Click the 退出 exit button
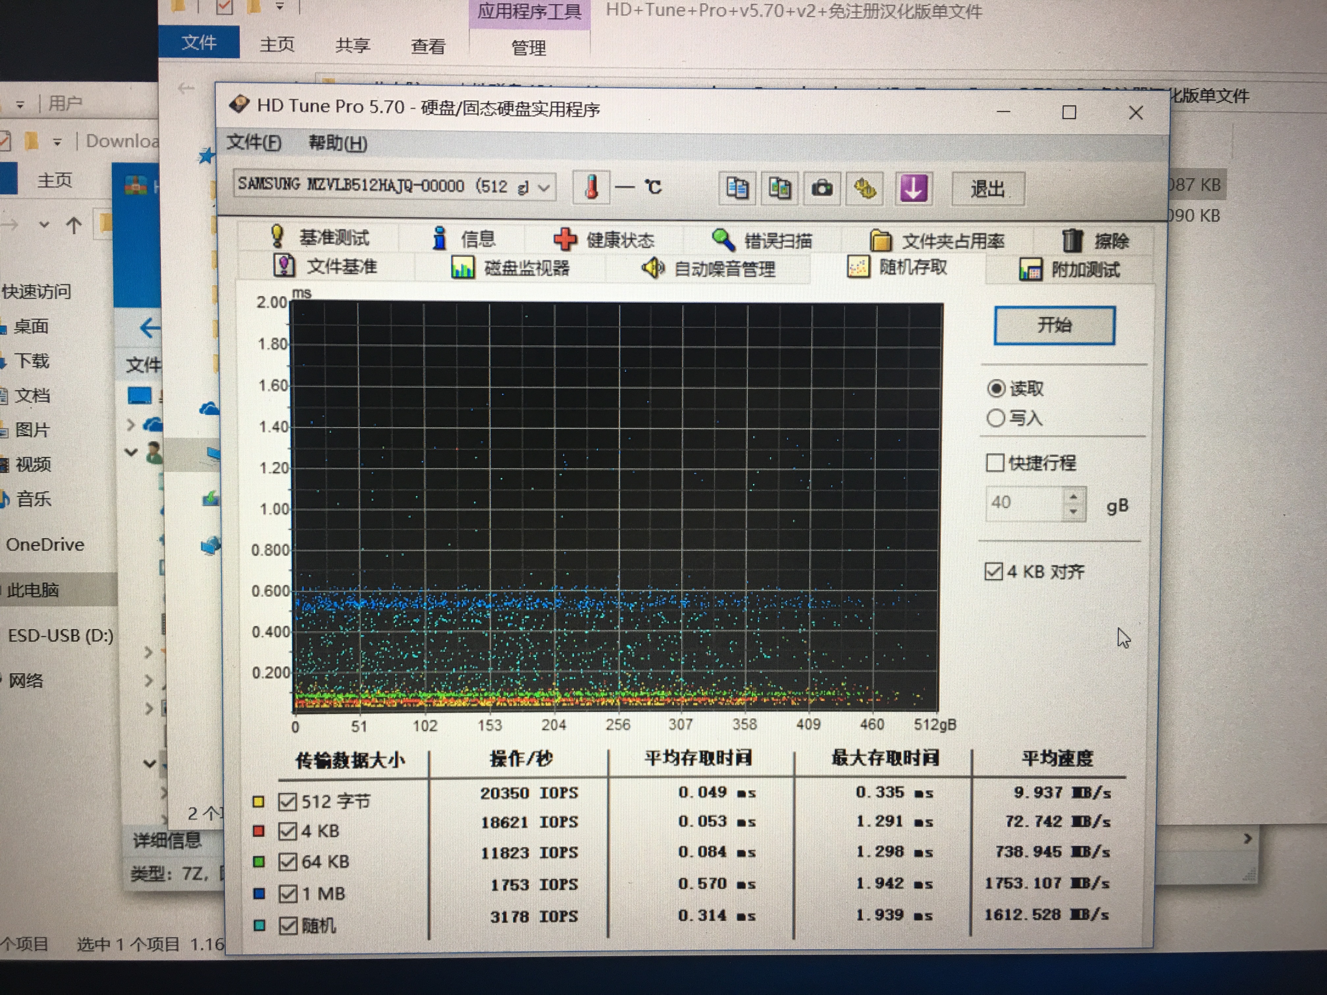This screenshot has height=995, width=1327. (x=987, y=189)
